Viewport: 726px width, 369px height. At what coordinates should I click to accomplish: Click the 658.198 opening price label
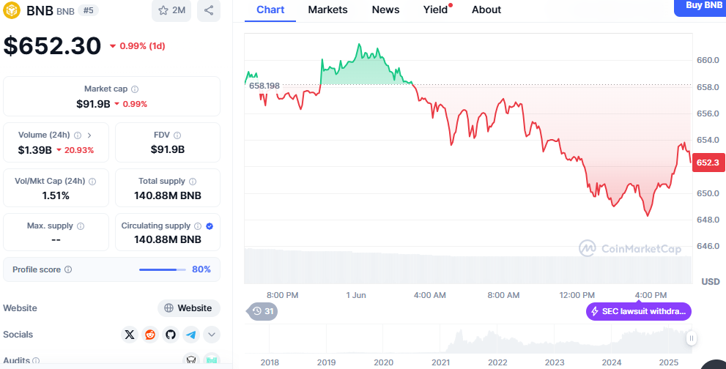[x=264, y=85]
